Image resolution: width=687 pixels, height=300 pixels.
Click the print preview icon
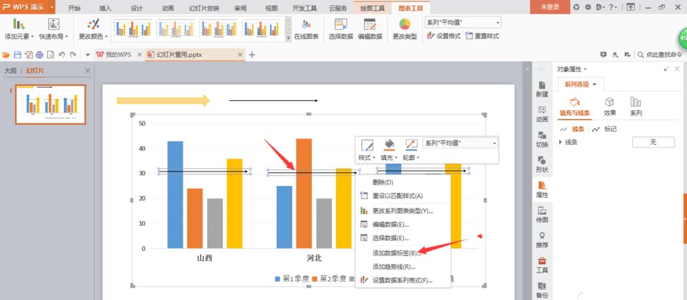tap(50, 55)
